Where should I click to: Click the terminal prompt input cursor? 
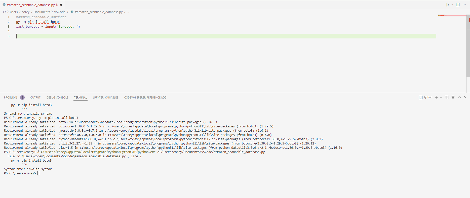click(38, 173)
